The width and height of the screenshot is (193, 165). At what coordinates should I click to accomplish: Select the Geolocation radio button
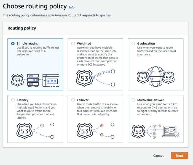click(x=133, y=43)
